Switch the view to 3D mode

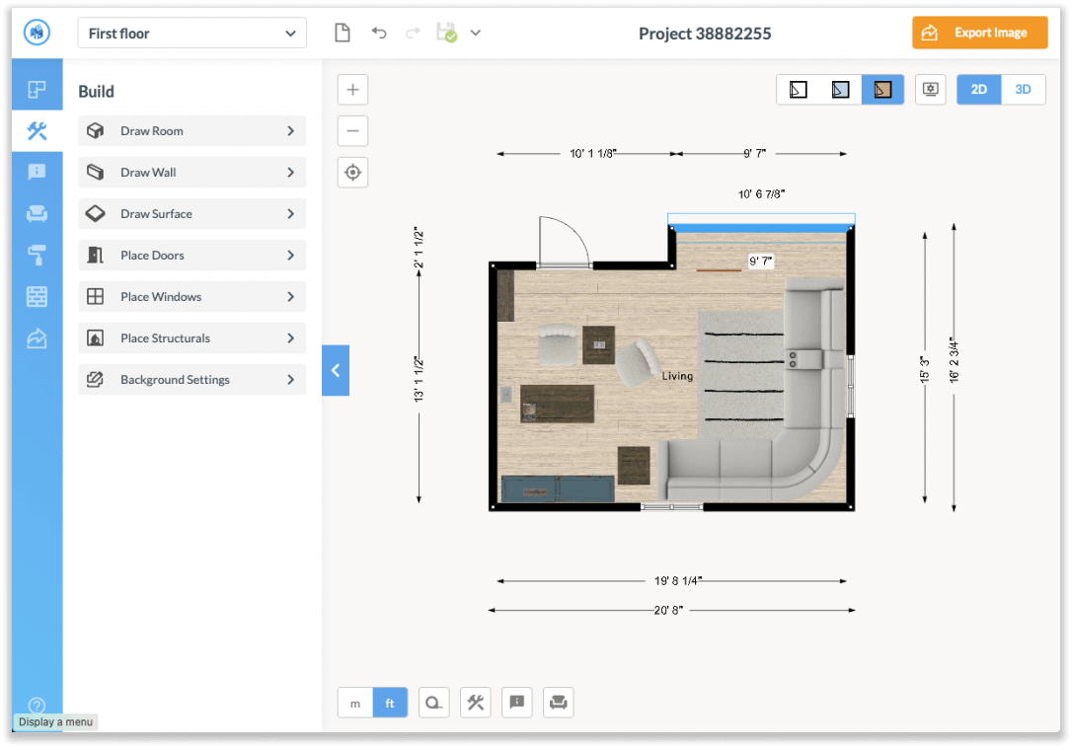click(1024, 89)
